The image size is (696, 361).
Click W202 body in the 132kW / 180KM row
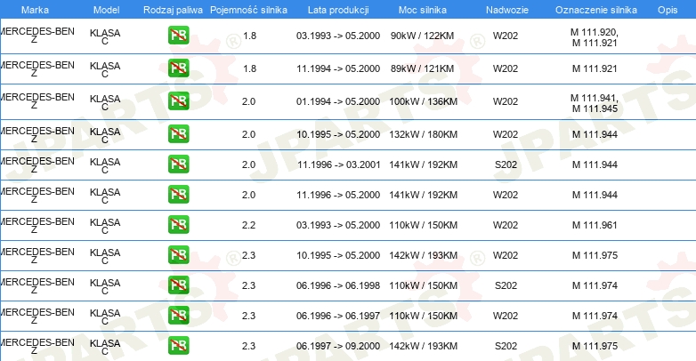pyautogui.click(x=506, y=134)
